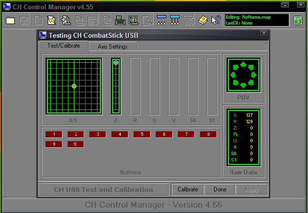
Task: Click the POV down arrow
Action: click(x=244, y=85)
